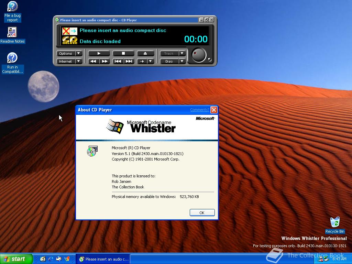Select the 'File a bug report' desktop icon
The height and width of the screenshot is (264, 352).
(12, 12)
